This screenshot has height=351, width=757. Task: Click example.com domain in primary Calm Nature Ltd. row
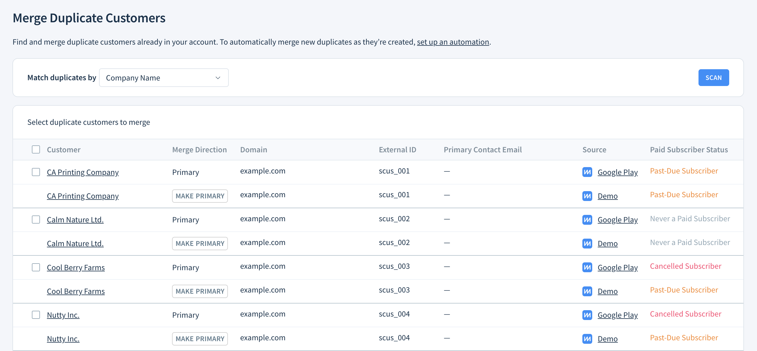click(263, 218)
